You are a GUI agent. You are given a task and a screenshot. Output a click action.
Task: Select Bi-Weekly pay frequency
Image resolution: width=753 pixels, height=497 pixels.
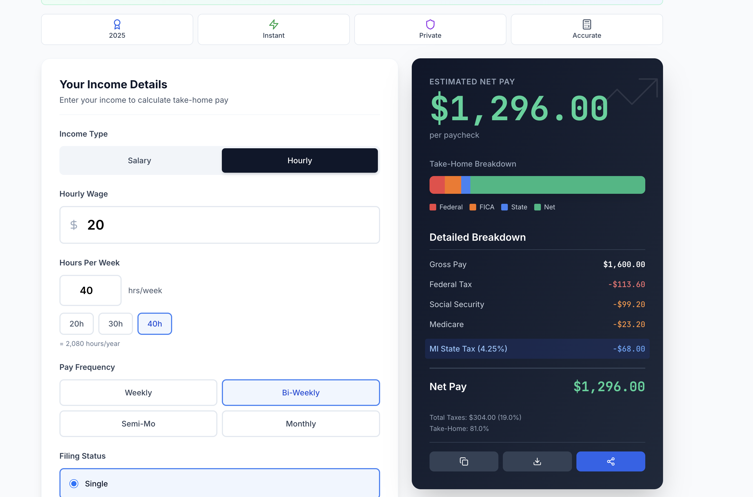tap(301, 392)
